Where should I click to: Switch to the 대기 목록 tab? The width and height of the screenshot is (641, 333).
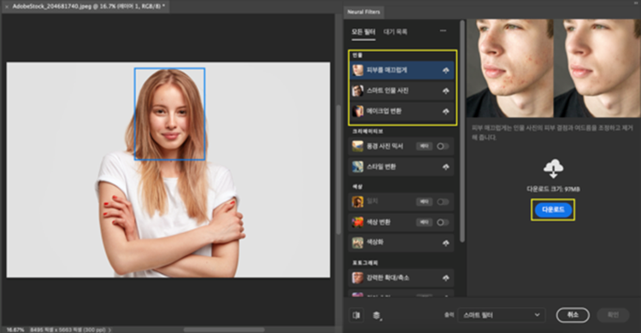click(x=396, y=32)
